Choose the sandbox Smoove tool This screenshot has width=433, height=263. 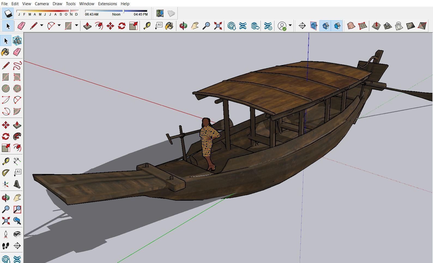pos(376,26)
